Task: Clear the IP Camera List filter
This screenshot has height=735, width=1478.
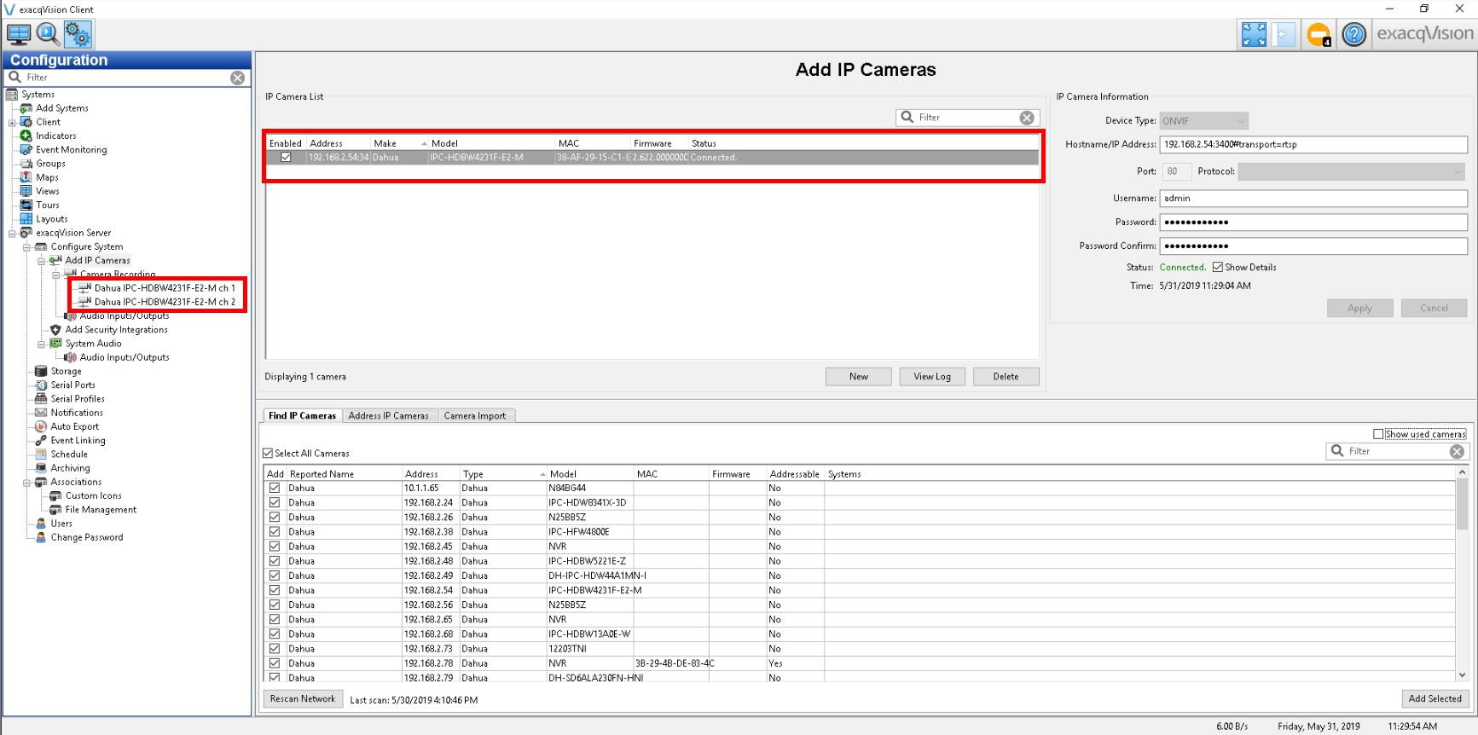Action: pyautogui.click(x=1027, y=118)
